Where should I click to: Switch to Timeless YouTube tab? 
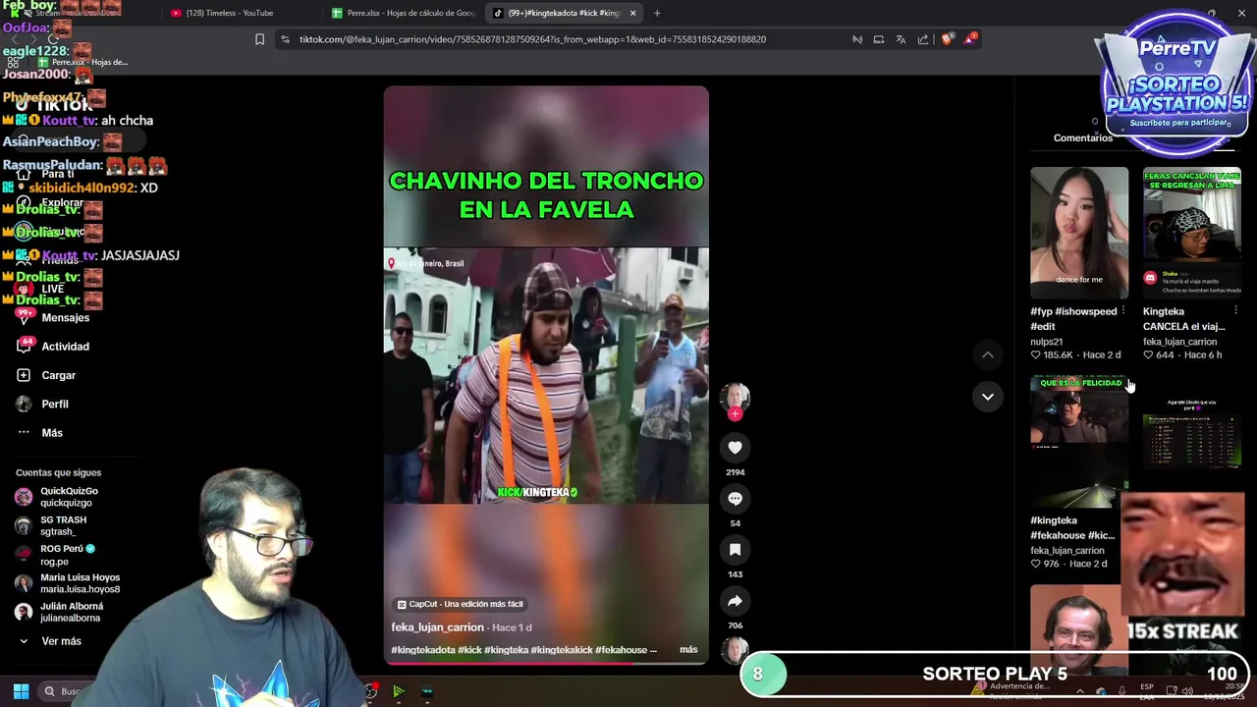click(x=236, y=13)
